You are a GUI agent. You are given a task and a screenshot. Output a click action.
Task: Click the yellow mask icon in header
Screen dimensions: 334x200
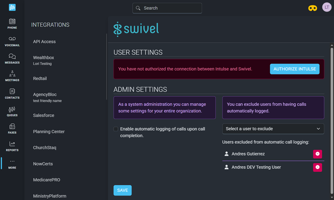click(x=312, y=8)
